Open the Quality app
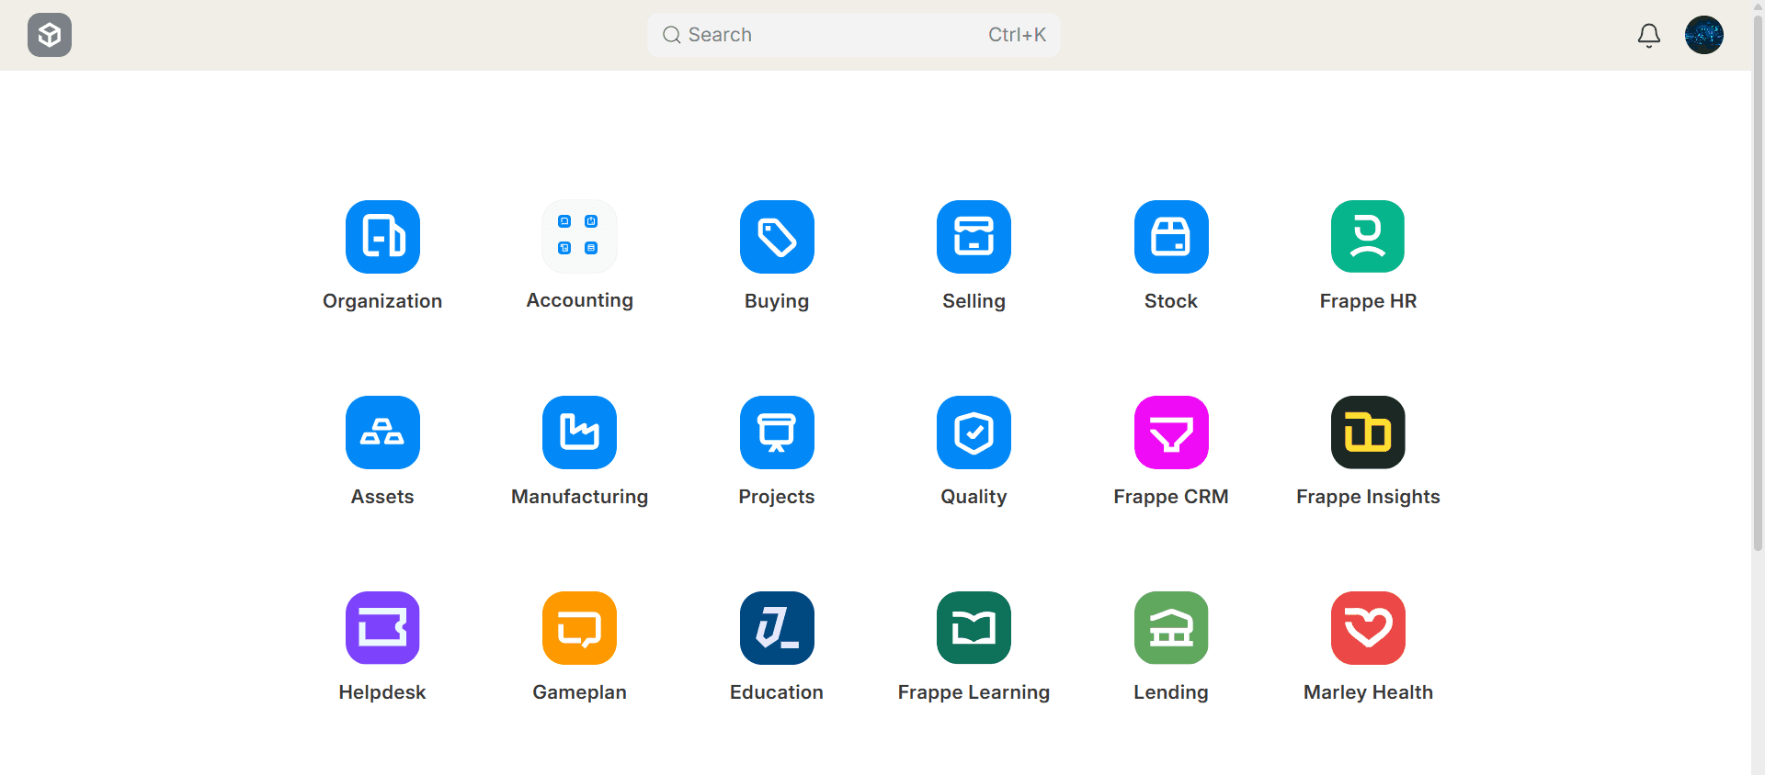1765x775 pixels. pyautogui.click(x=974, y=432)
